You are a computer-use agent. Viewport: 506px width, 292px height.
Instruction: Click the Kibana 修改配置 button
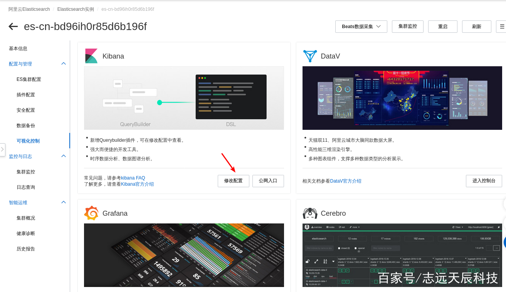[234, 181]
